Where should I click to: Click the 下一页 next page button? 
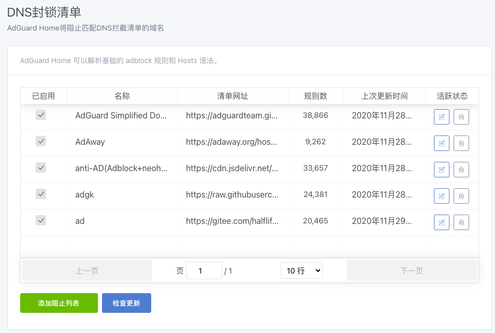(x=412, y=270)
